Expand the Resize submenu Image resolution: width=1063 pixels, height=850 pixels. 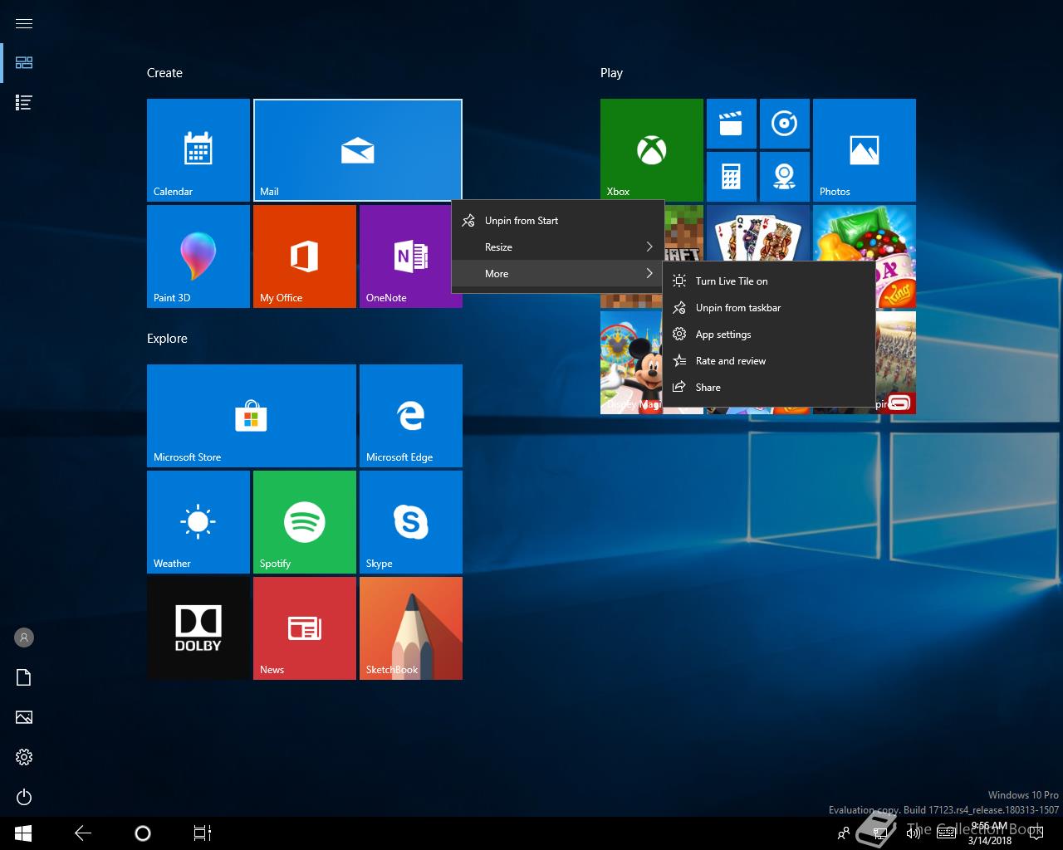tap(557, 247)
